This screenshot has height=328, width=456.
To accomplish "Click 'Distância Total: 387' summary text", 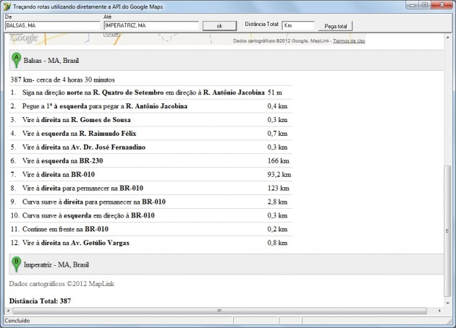I will tap(40, 301).
